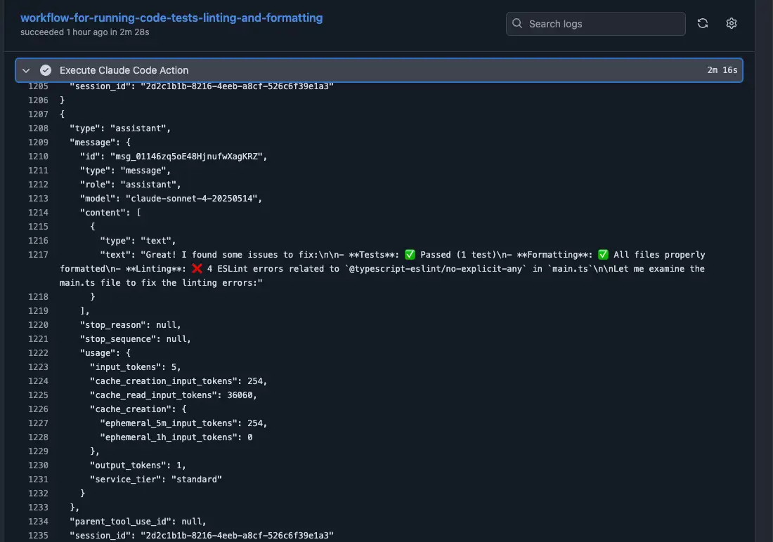The height and width of the screenshot is (542, 773).
Task: Click the "cache_creation": { line
Action: click(138, 409)
